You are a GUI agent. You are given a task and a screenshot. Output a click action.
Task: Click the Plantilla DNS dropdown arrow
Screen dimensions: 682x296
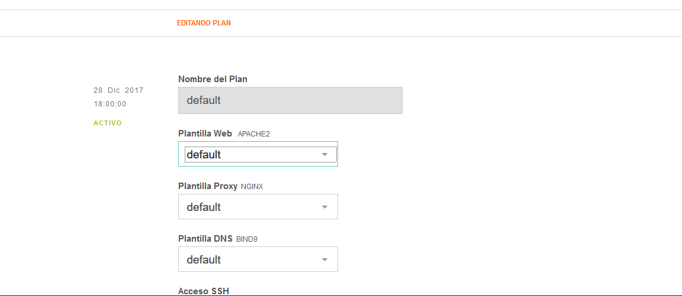(324, 259)
